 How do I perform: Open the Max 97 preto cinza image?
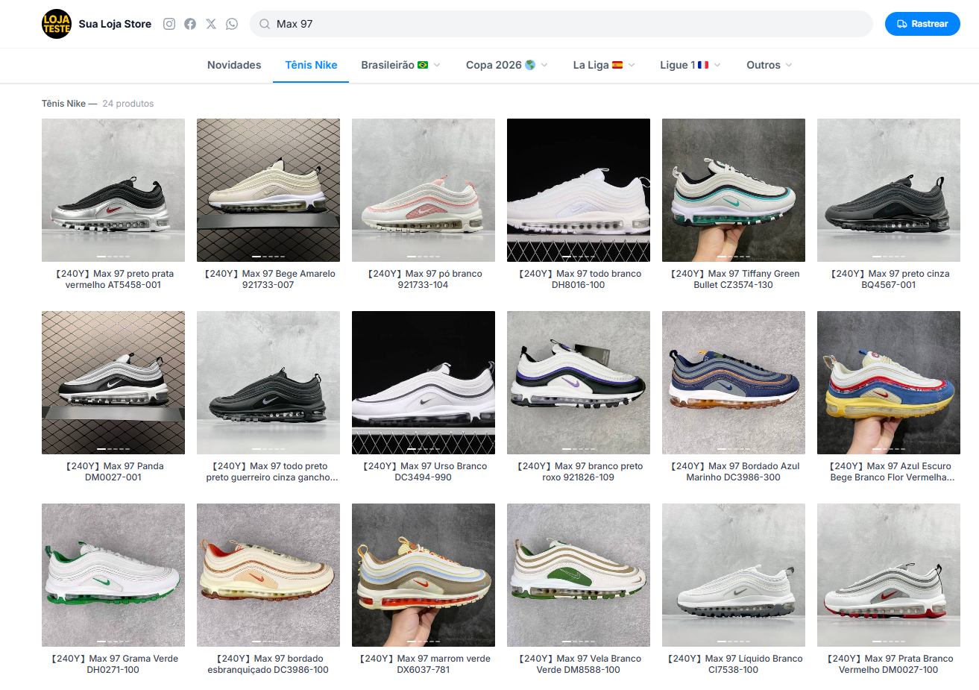click(889, 190)
